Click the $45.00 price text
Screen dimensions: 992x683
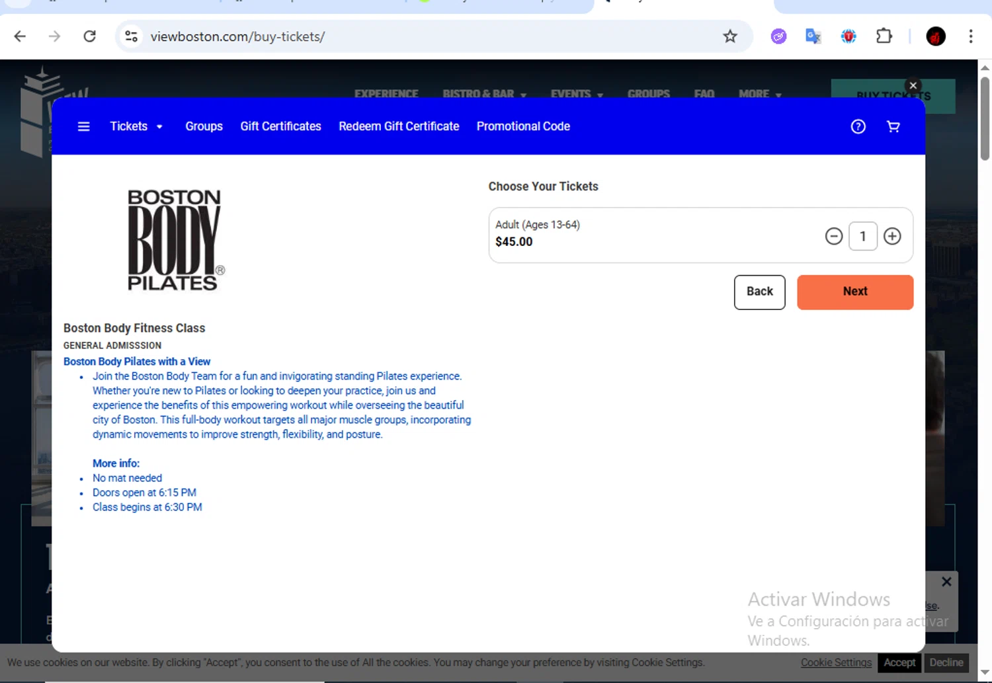click(x=514, y=242)
